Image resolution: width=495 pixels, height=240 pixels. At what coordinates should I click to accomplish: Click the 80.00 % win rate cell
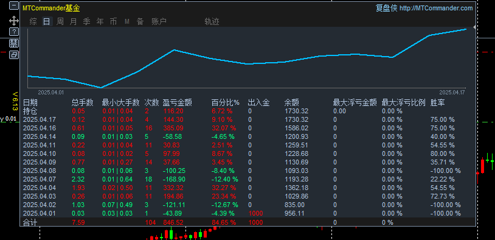point(443,154)
